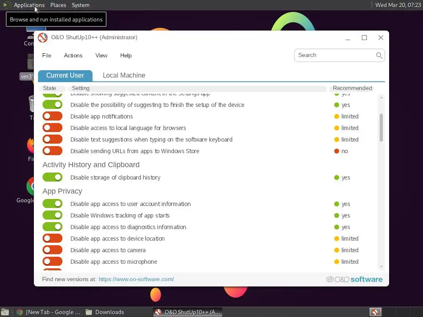Click the date and time clock
The image size is (423, 317).
[x=398, y=5]
